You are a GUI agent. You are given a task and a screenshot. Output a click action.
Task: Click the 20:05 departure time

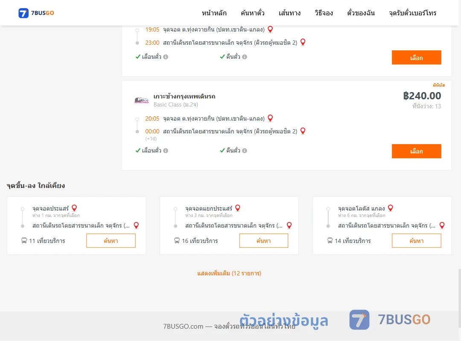coord(152,118)
